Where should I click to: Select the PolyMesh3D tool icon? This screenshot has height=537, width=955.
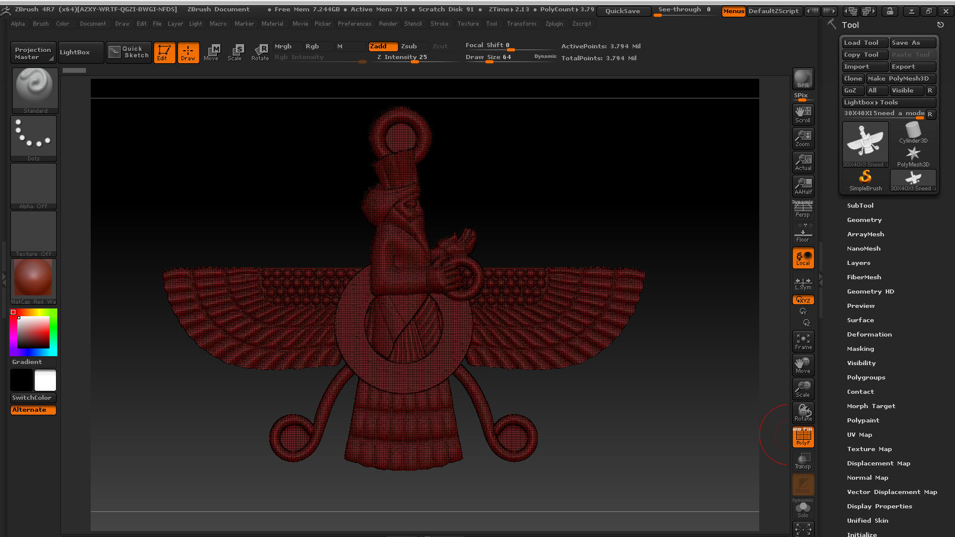913,156
